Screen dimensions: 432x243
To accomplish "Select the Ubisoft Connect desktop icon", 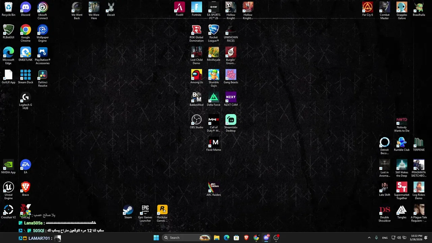I will click(43, 11).
